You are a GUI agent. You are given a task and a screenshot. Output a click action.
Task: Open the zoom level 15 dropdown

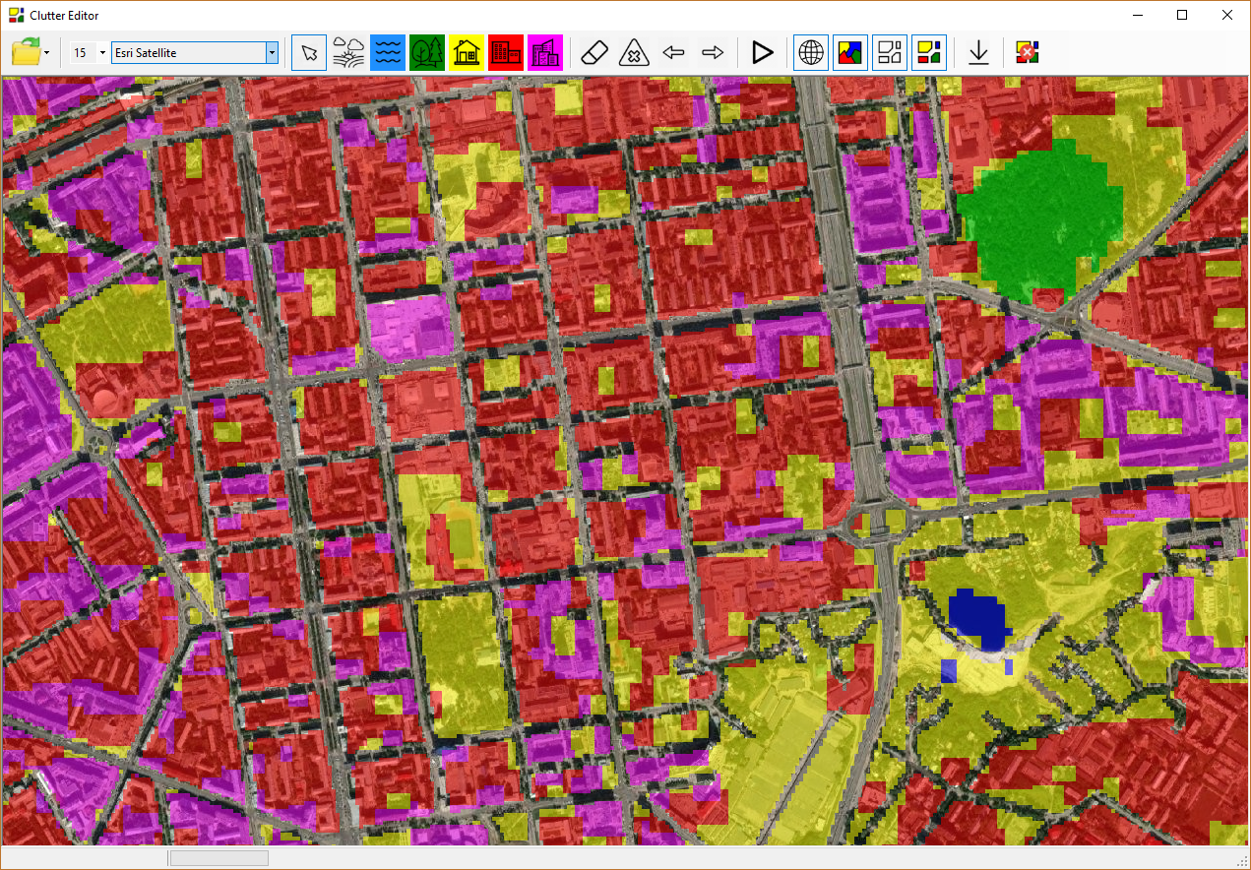[x=102, y=53]
